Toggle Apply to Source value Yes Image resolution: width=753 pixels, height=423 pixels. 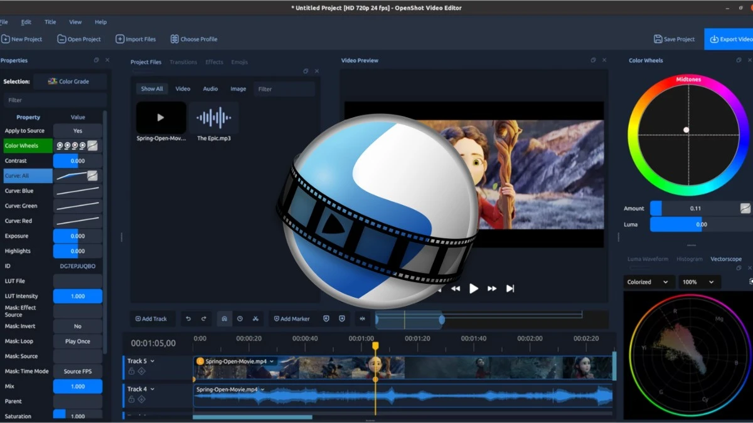(78, 131)
